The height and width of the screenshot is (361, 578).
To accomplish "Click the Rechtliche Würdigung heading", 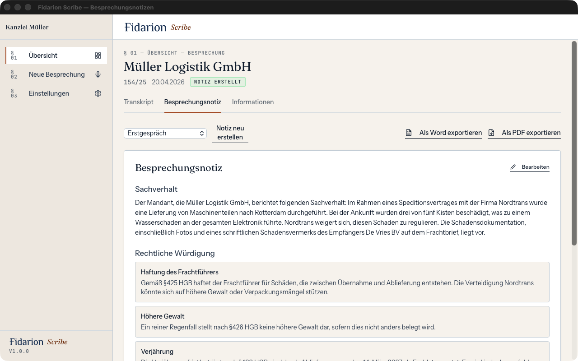I will click(175, 253).
